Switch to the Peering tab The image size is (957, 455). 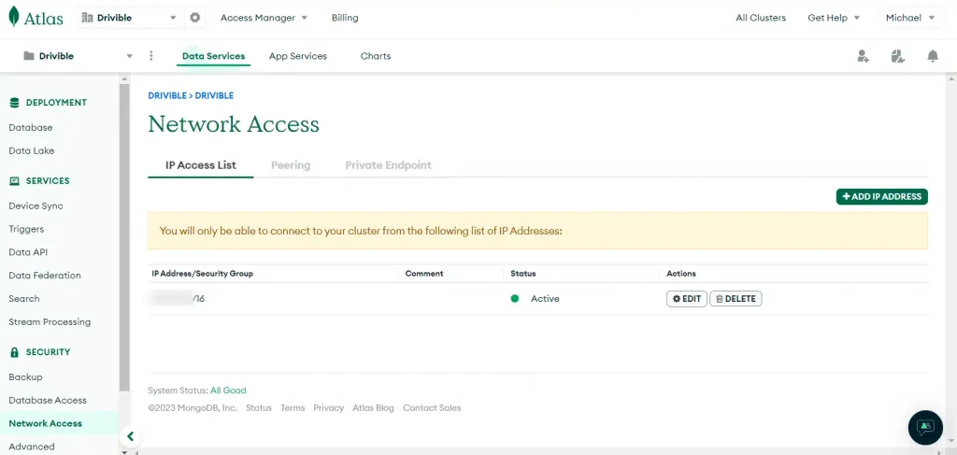point(291,165)
